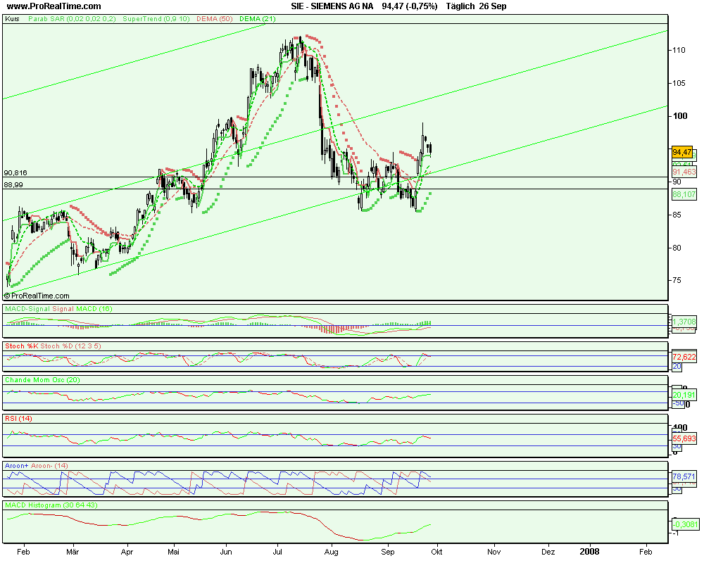Click the Dez month label on time axis
The height and width of the screenshot is (563, 704).
pos(548,552)
